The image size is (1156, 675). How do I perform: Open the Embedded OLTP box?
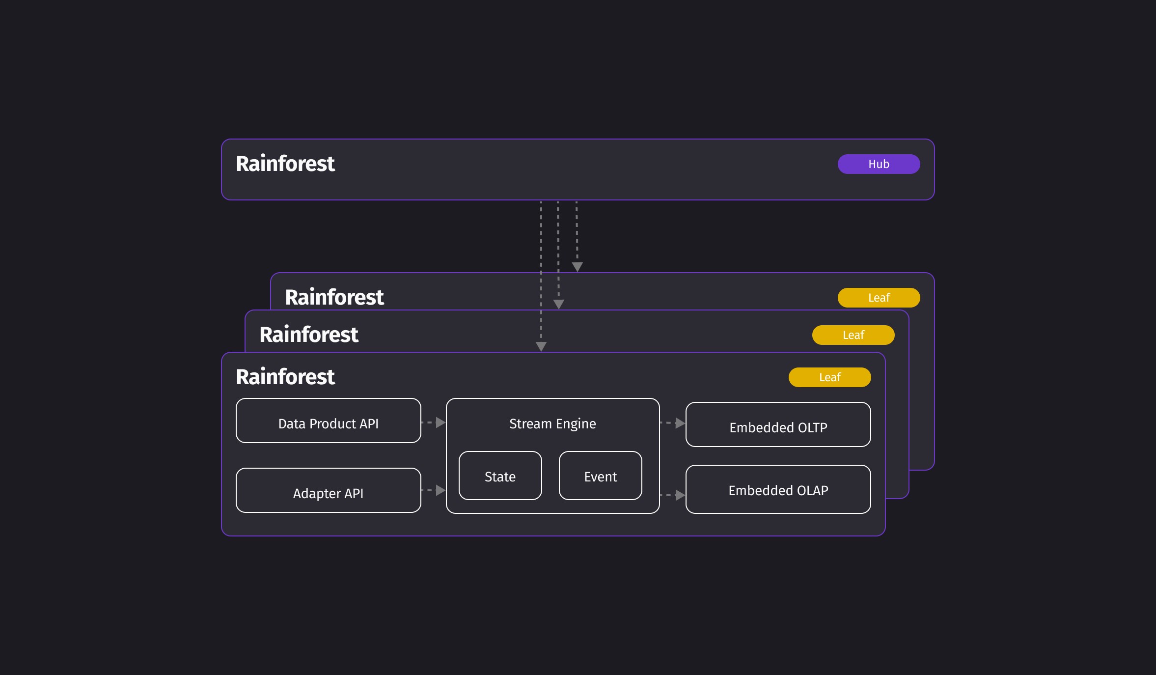(778, 424)
